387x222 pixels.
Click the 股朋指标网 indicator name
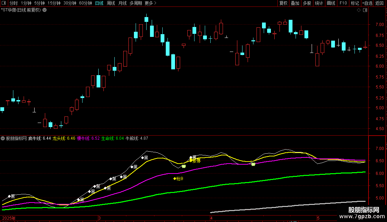(16, 139)
